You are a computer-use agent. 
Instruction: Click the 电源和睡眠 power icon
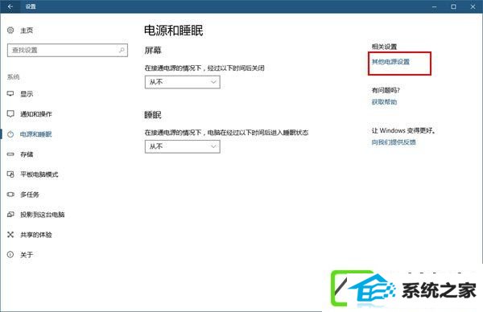tap(10, 134)
